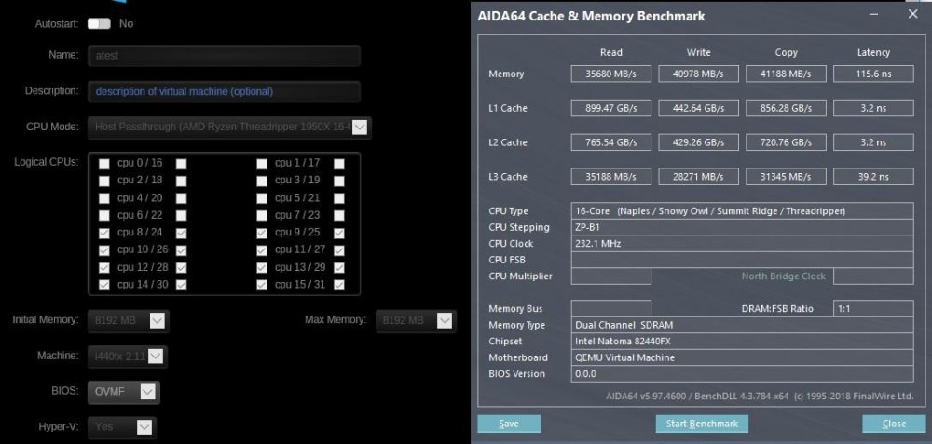Uncheck the cpu 14 checkbox
Screen dimensions: 932x444
click(104, 285)
